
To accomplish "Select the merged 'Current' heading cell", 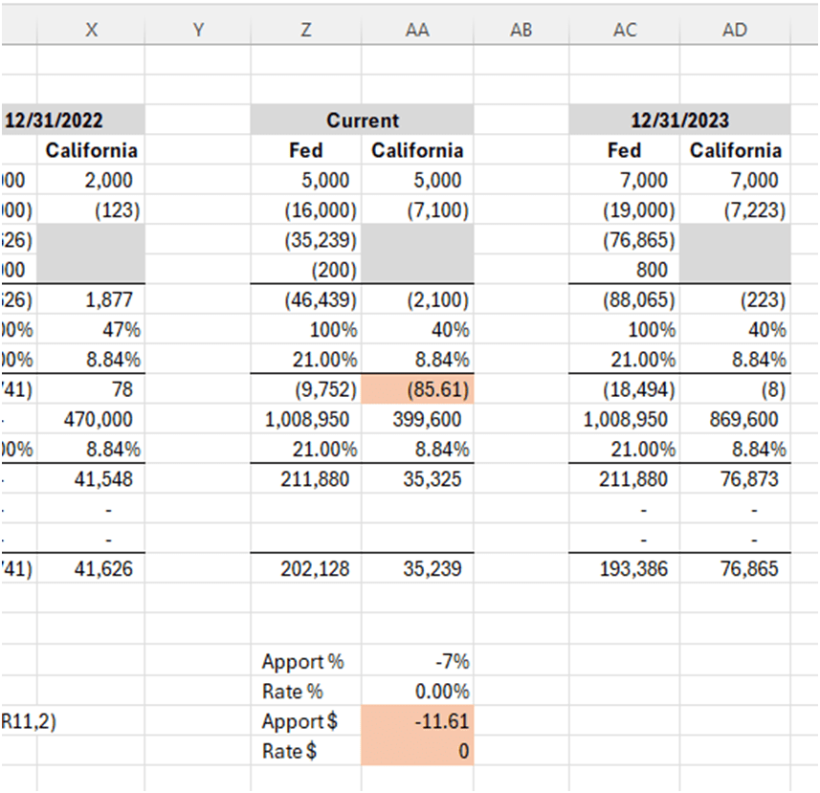I will [x=362, y=121].
